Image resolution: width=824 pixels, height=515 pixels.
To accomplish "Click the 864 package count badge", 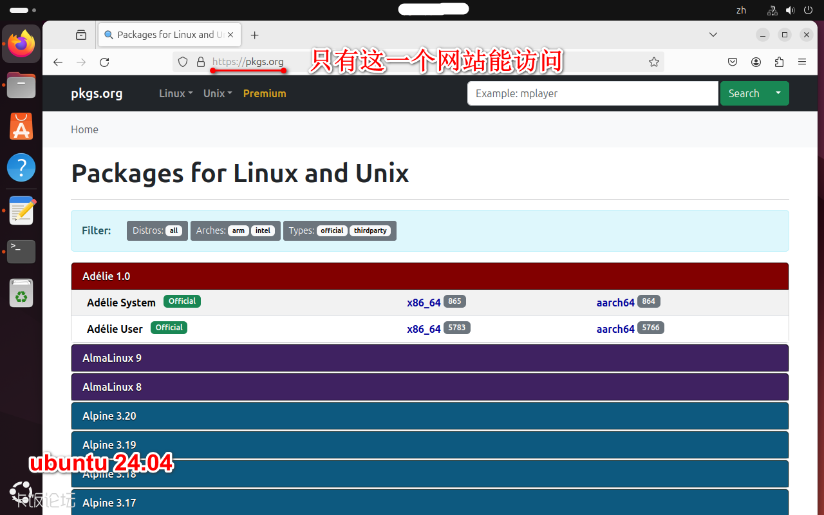I will click(x=649, y=301).
